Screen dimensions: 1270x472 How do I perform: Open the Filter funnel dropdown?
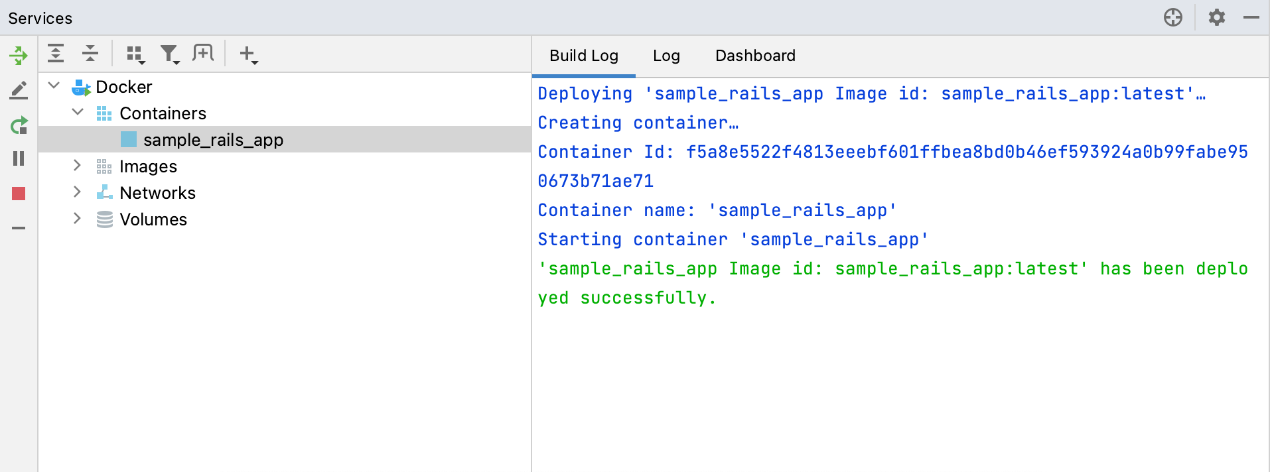point(170,54)
